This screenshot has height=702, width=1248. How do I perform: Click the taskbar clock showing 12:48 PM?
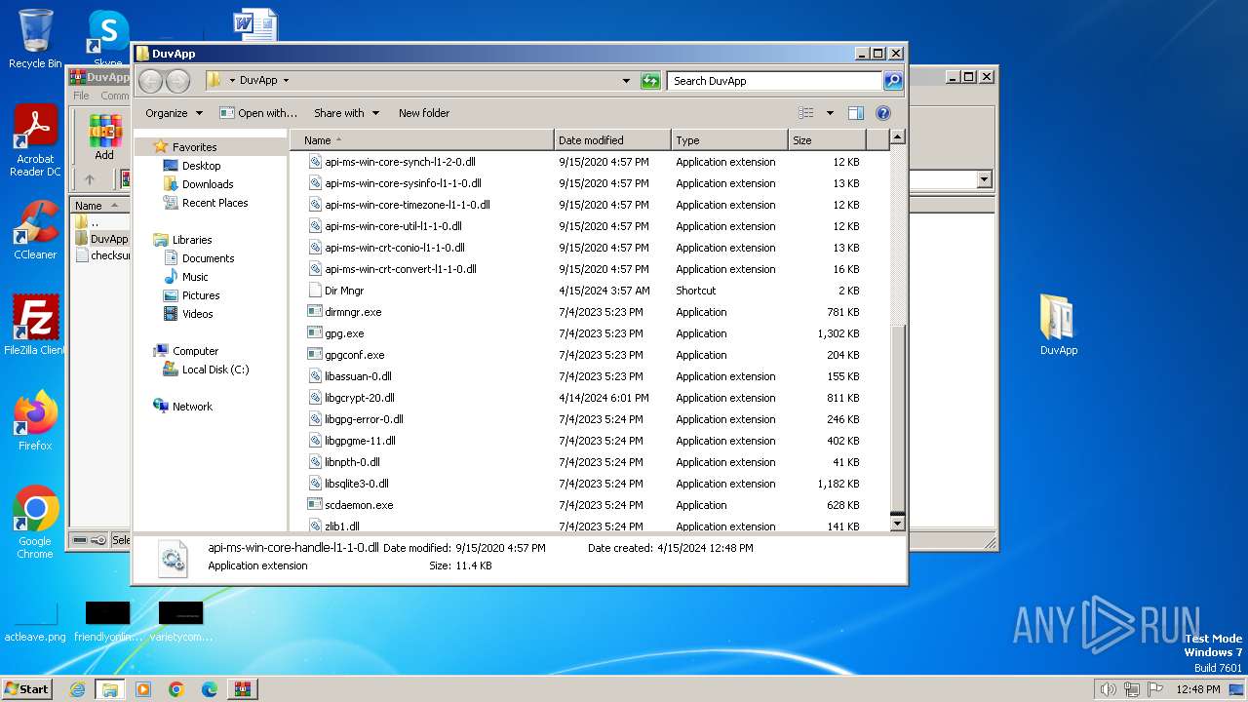click(x=1197, y=689)
